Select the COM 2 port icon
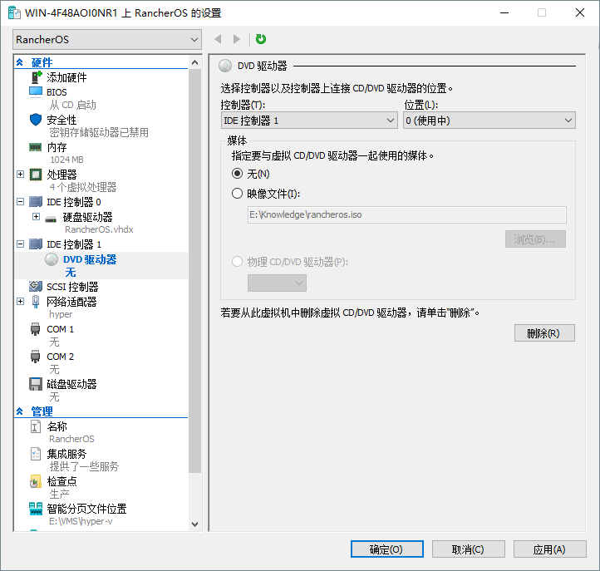Image resolution: width=600 pixels, height=571 pixels. point(35,357)
